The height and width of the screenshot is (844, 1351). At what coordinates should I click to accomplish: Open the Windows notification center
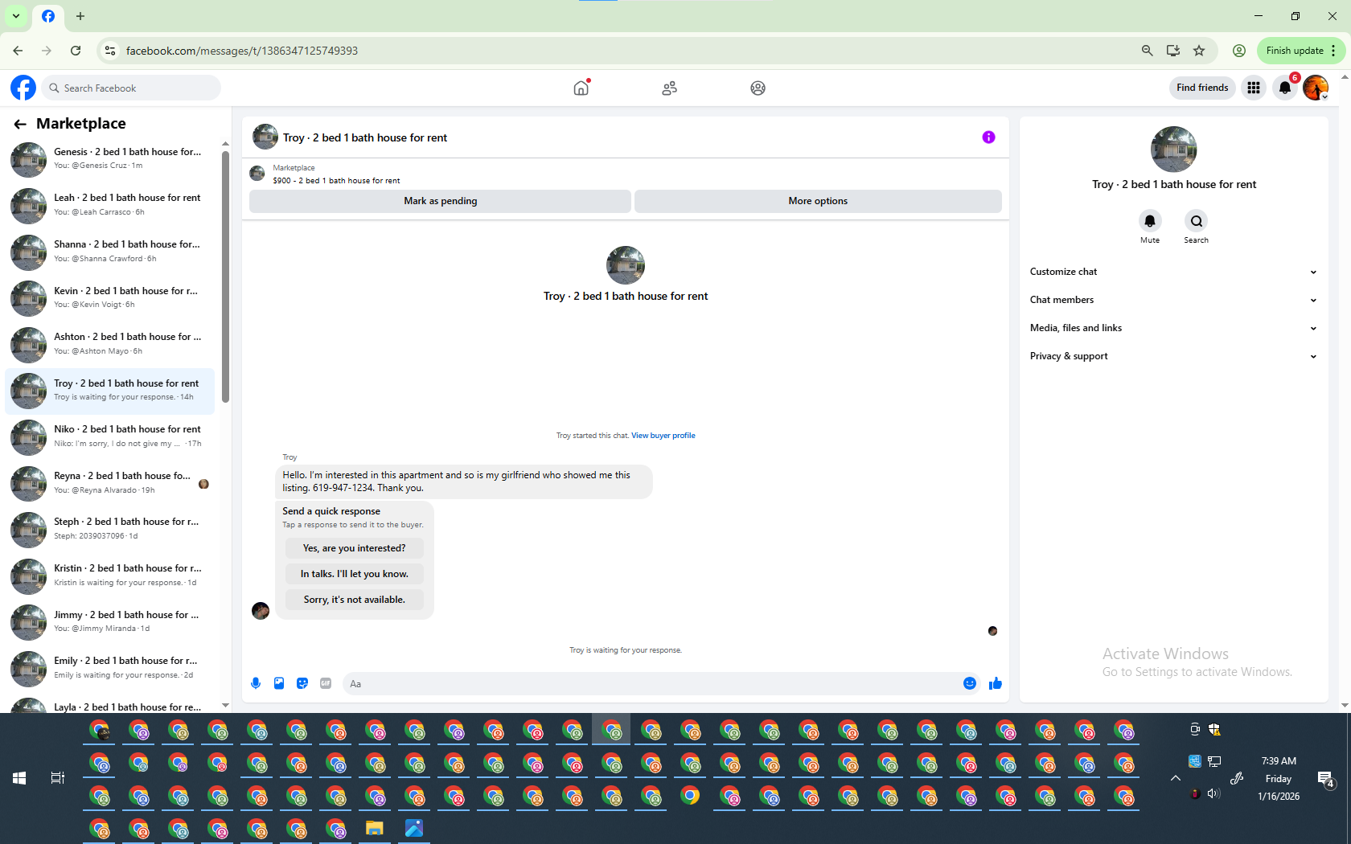tap(1325, 778)
